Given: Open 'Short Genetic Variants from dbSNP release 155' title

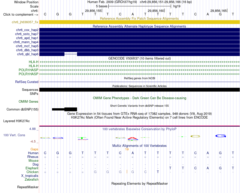Looking at the screenshot, I should 139,106.
